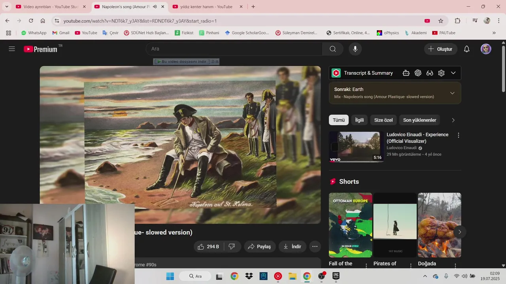Open options for Doğada short
The height and width of the screenshot is (284, 506).
tap(455, 265)
